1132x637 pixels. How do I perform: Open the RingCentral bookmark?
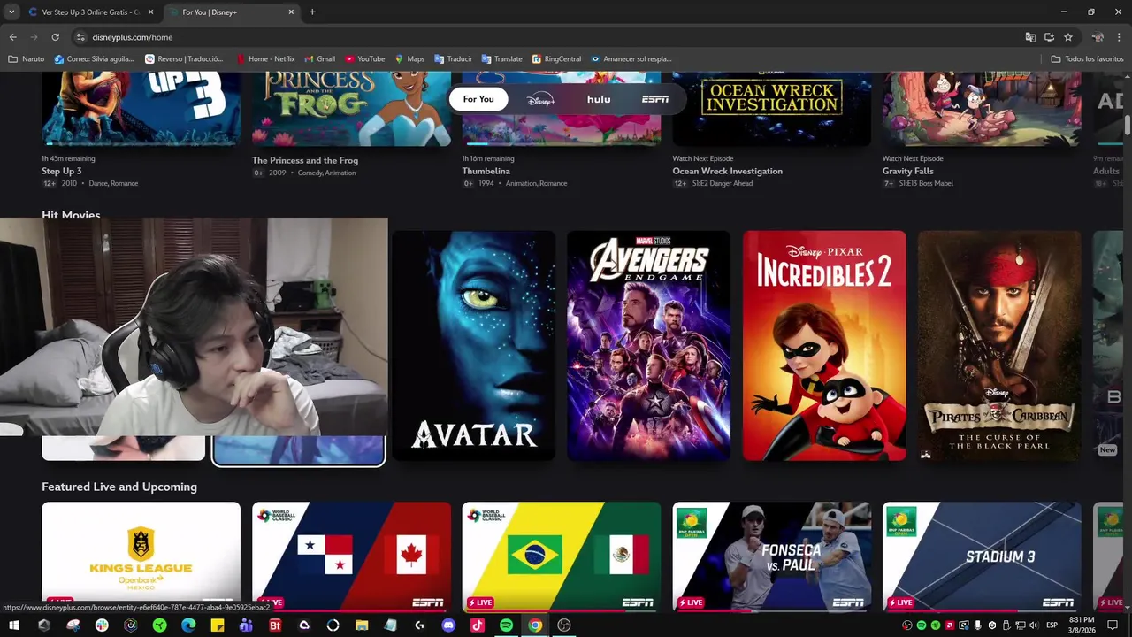(556, 58)
